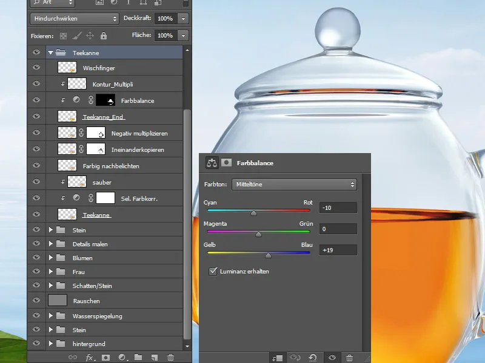
Task: Toggle Luminanz erhalten checkbox
Action: pos(213,271)
